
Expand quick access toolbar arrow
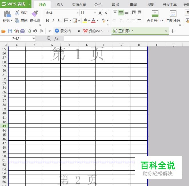[x=50, y=31]
